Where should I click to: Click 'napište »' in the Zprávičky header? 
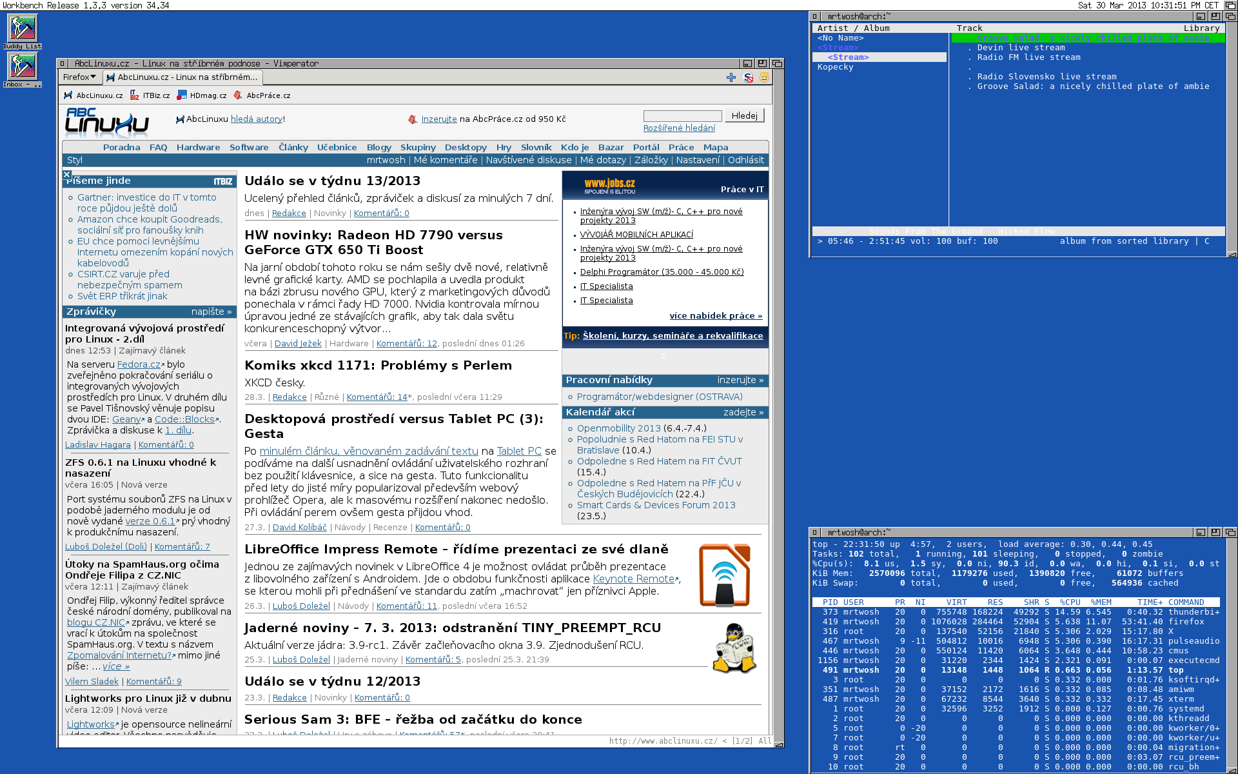211,312
